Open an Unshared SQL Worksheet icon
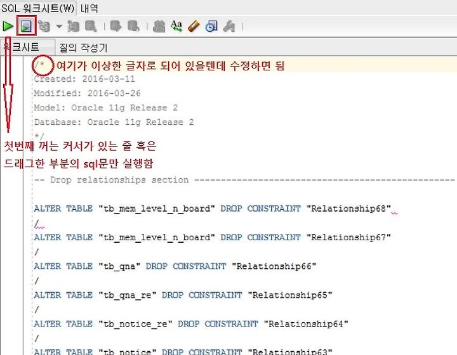The width and height of the screenshot is (457, 355). coord(159,26)
